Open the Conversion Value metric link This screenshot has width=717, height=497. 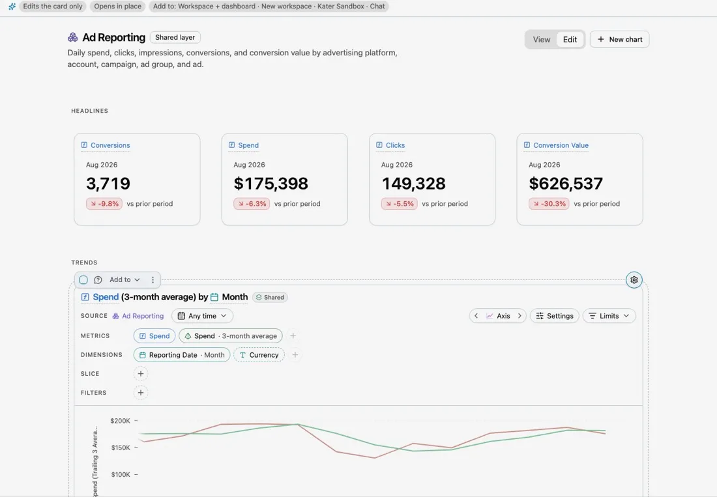tap(561, 145)
